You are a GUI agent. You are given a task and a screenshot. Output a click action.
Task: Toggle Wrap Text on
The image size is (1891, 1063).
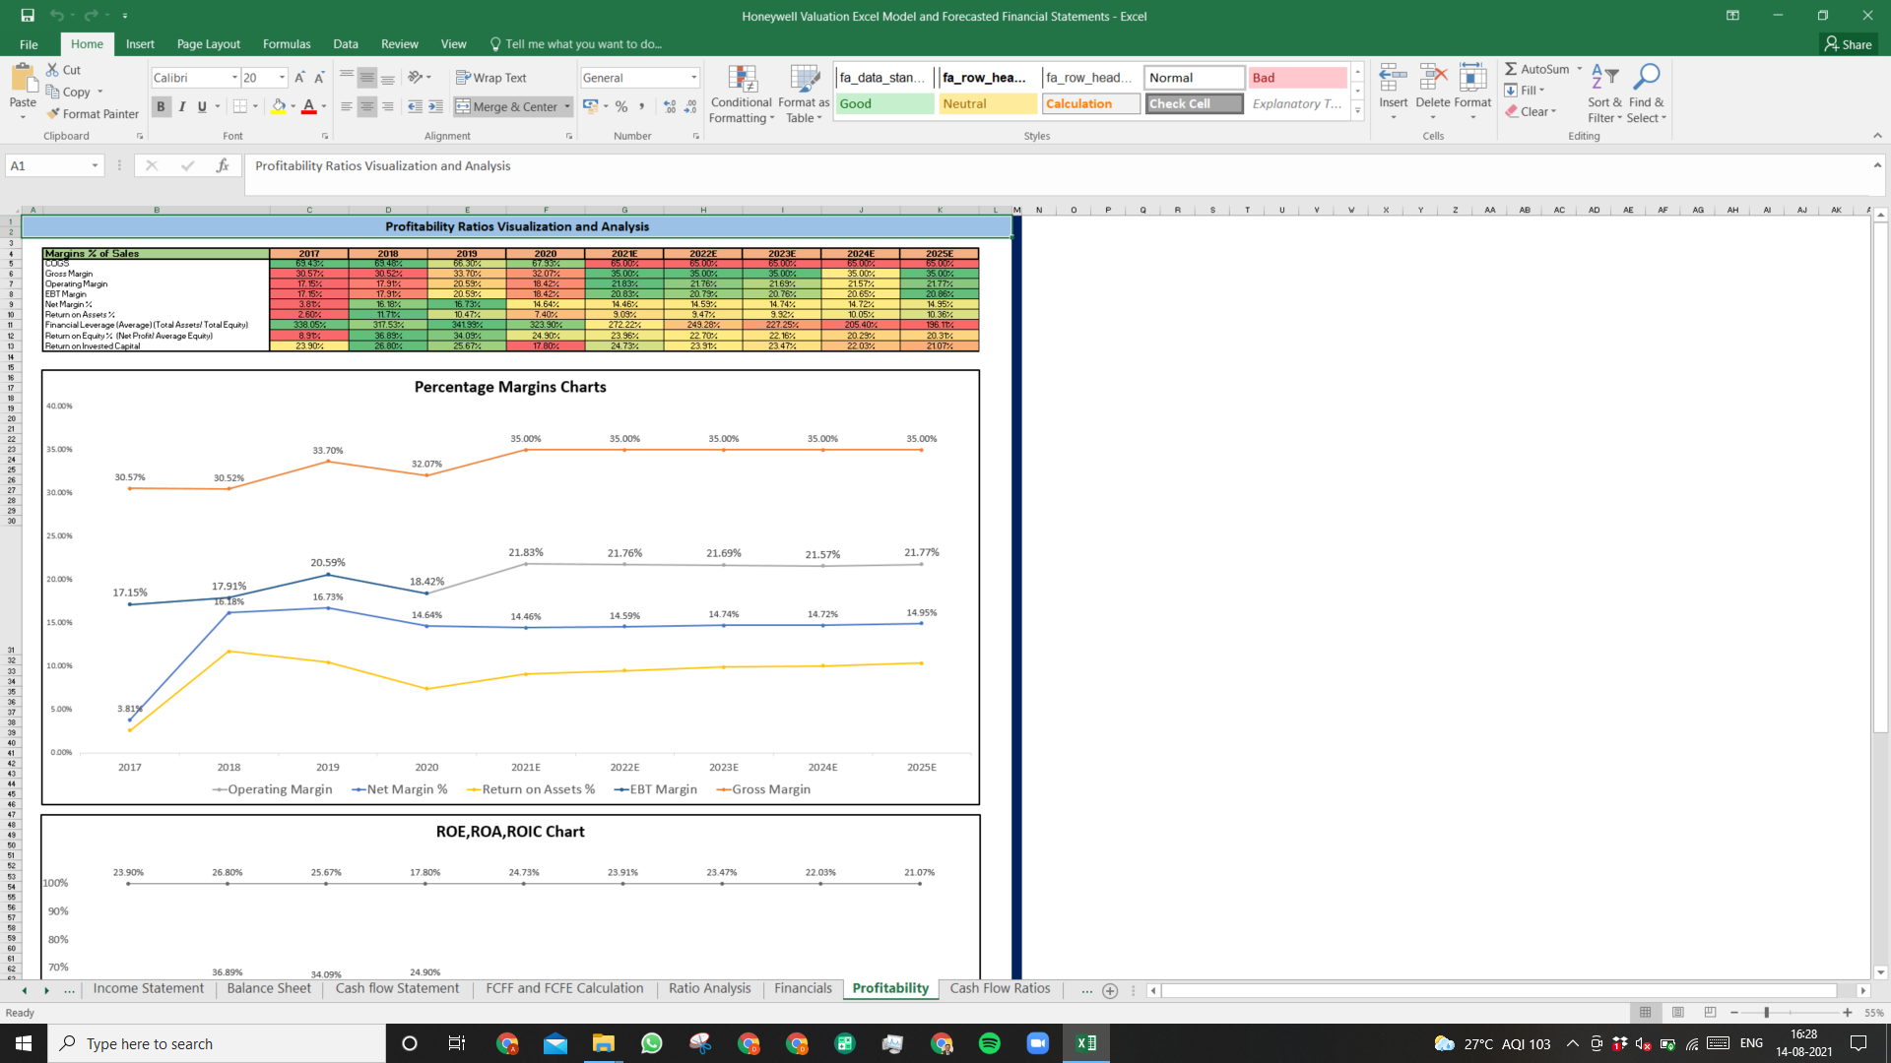tap(490, 78)
